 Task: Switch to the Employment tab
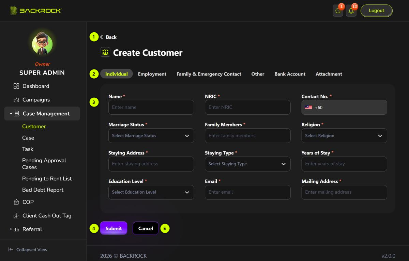tap(152, 74)
